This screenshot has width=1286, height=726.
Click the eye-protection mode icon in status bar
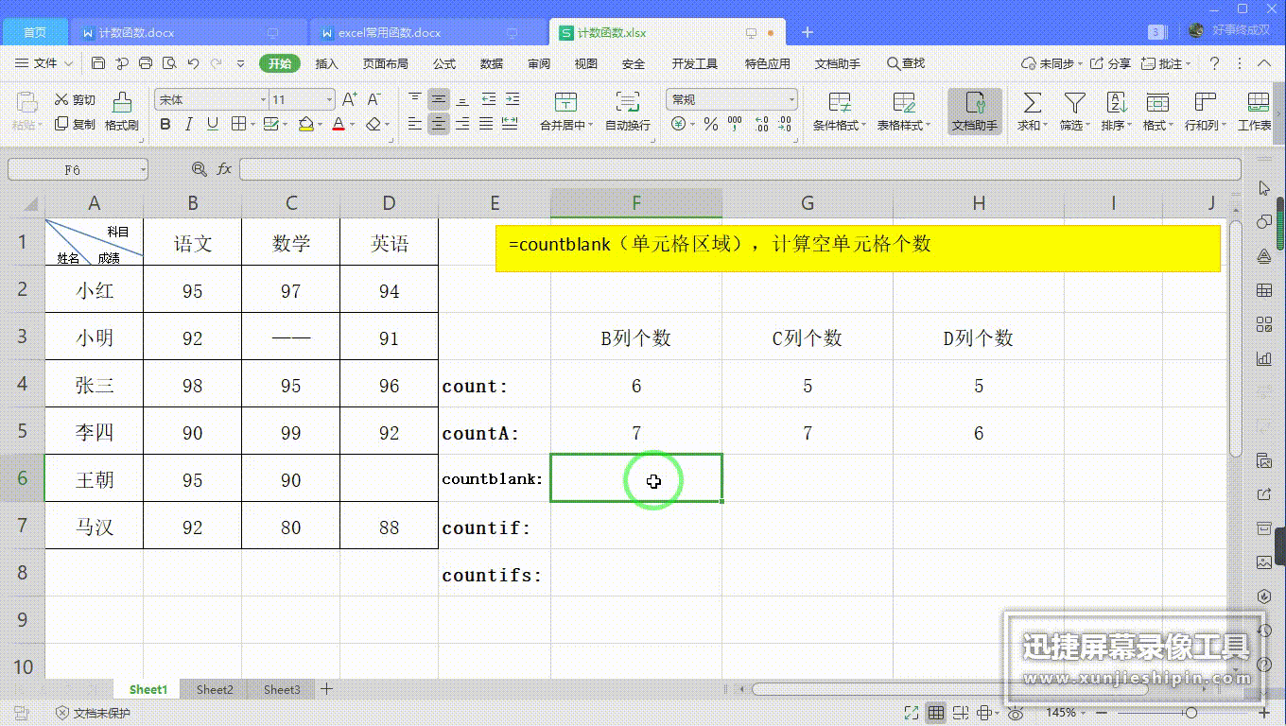click(1016, 713)
